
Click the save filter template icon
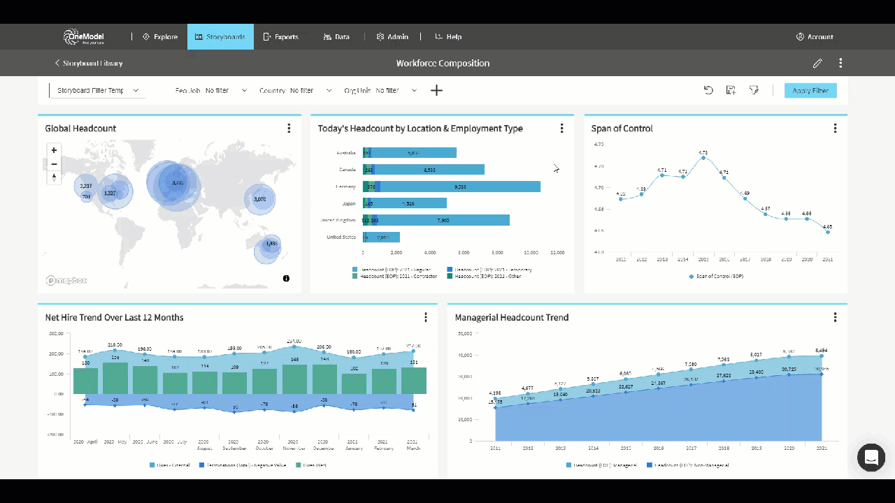(731, 90)
